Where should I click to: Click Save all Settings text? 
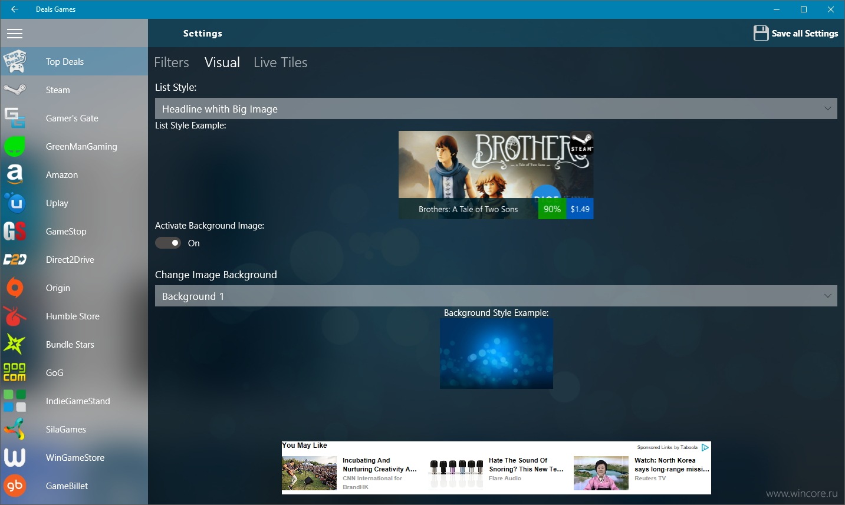click(805, 34)
